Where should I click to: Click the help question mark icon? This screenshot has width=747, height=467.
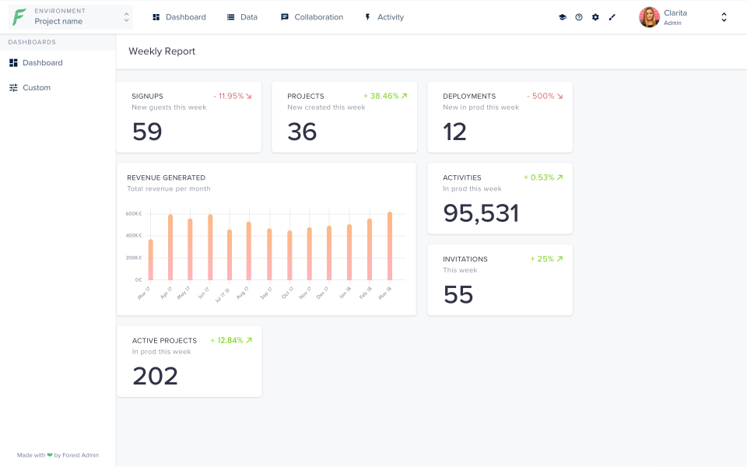pyautogui.click(x=579, y=16)
